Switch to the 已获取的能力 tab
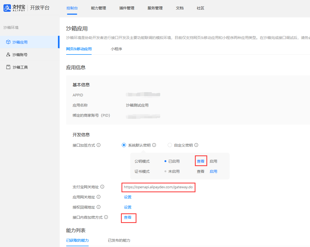310x247 pixels. [77, 240]
